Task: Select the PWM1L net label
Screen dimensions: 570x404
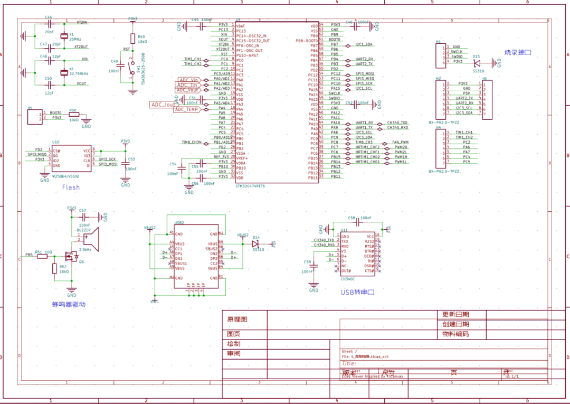Action: tap(401, 162)
